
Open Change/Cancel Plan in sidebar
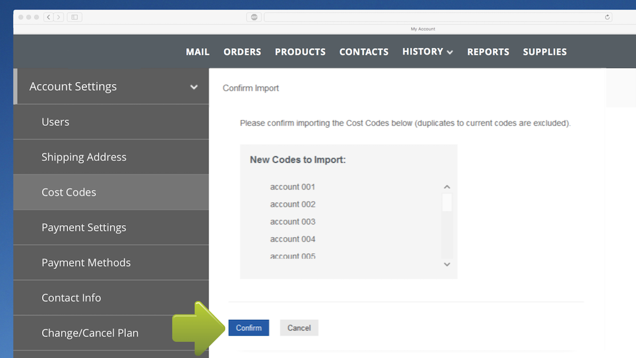(111, 333)
